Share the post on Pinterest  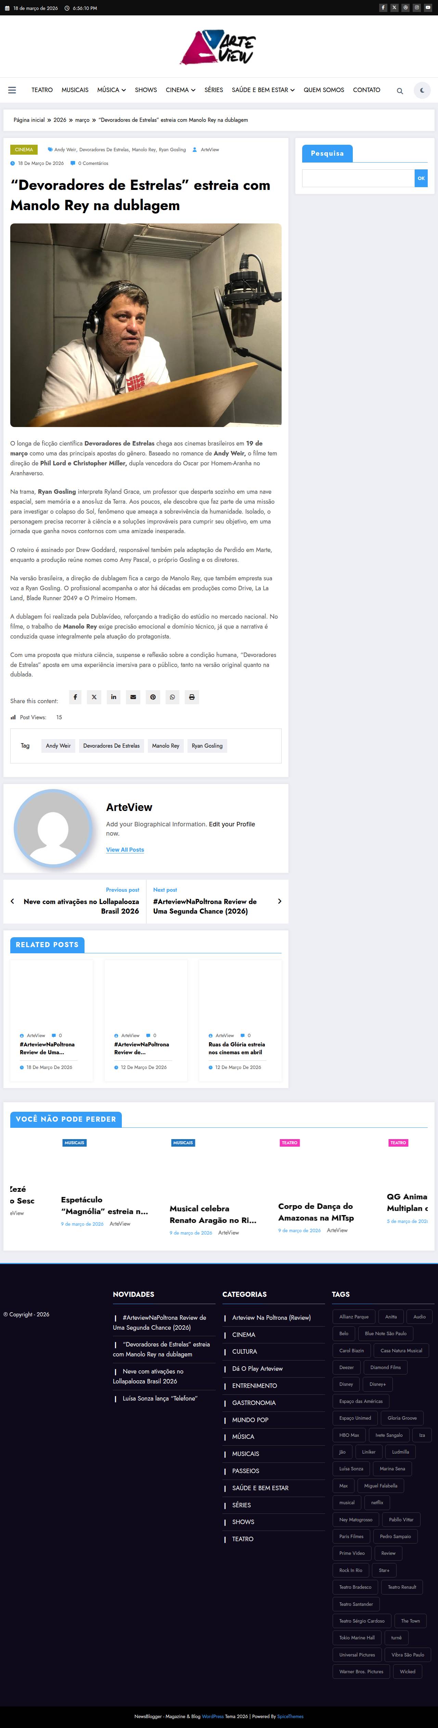(153, 697)
